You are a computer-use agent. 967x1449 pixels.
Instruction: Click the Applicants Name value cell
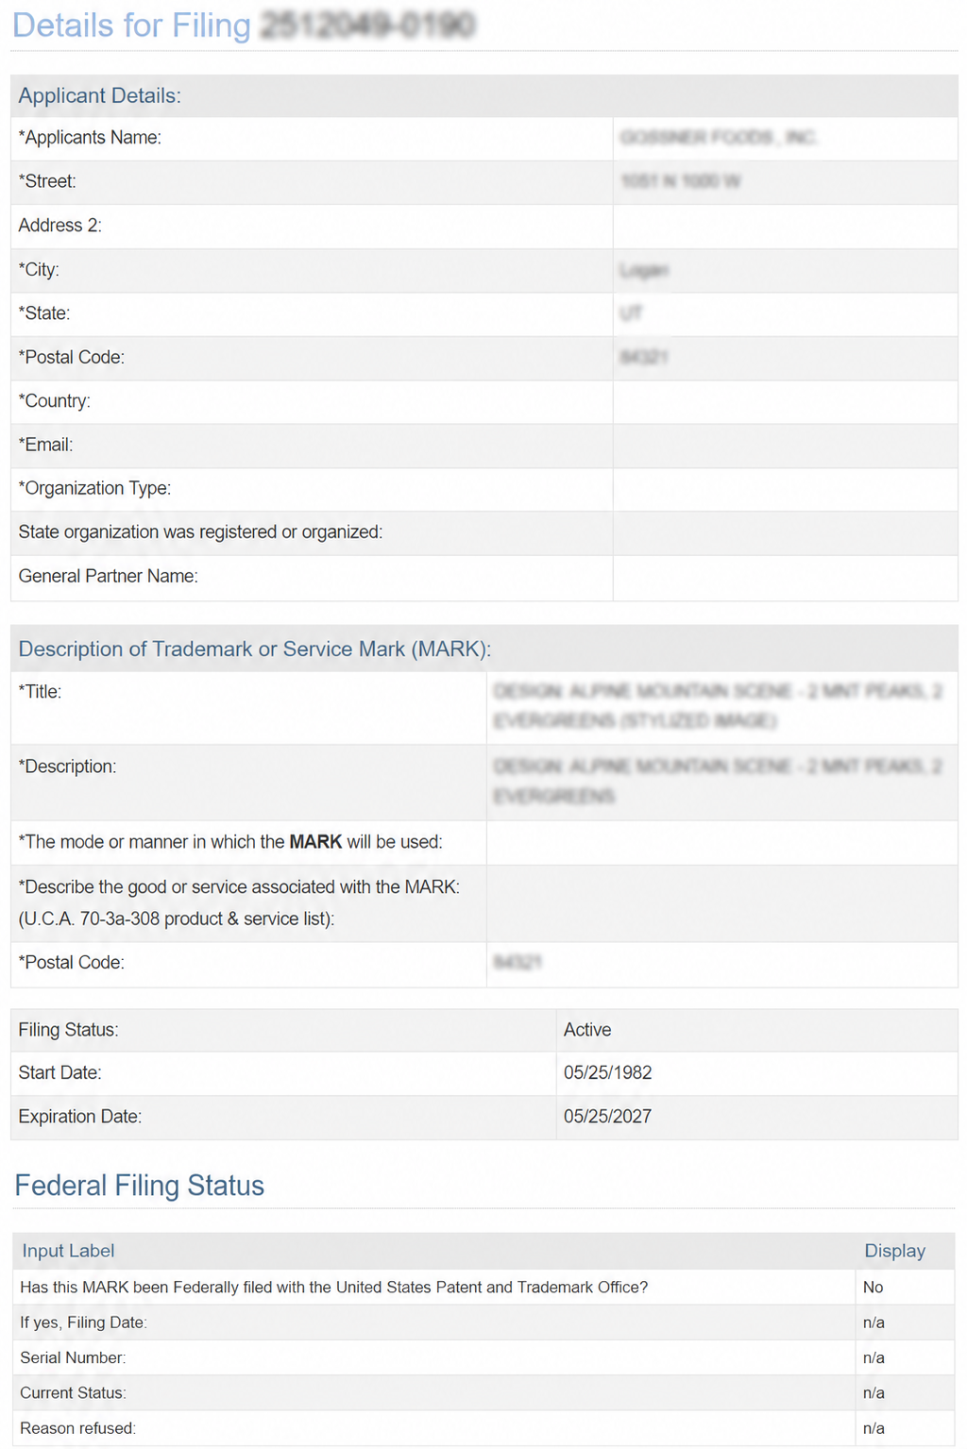pos(785,138)
